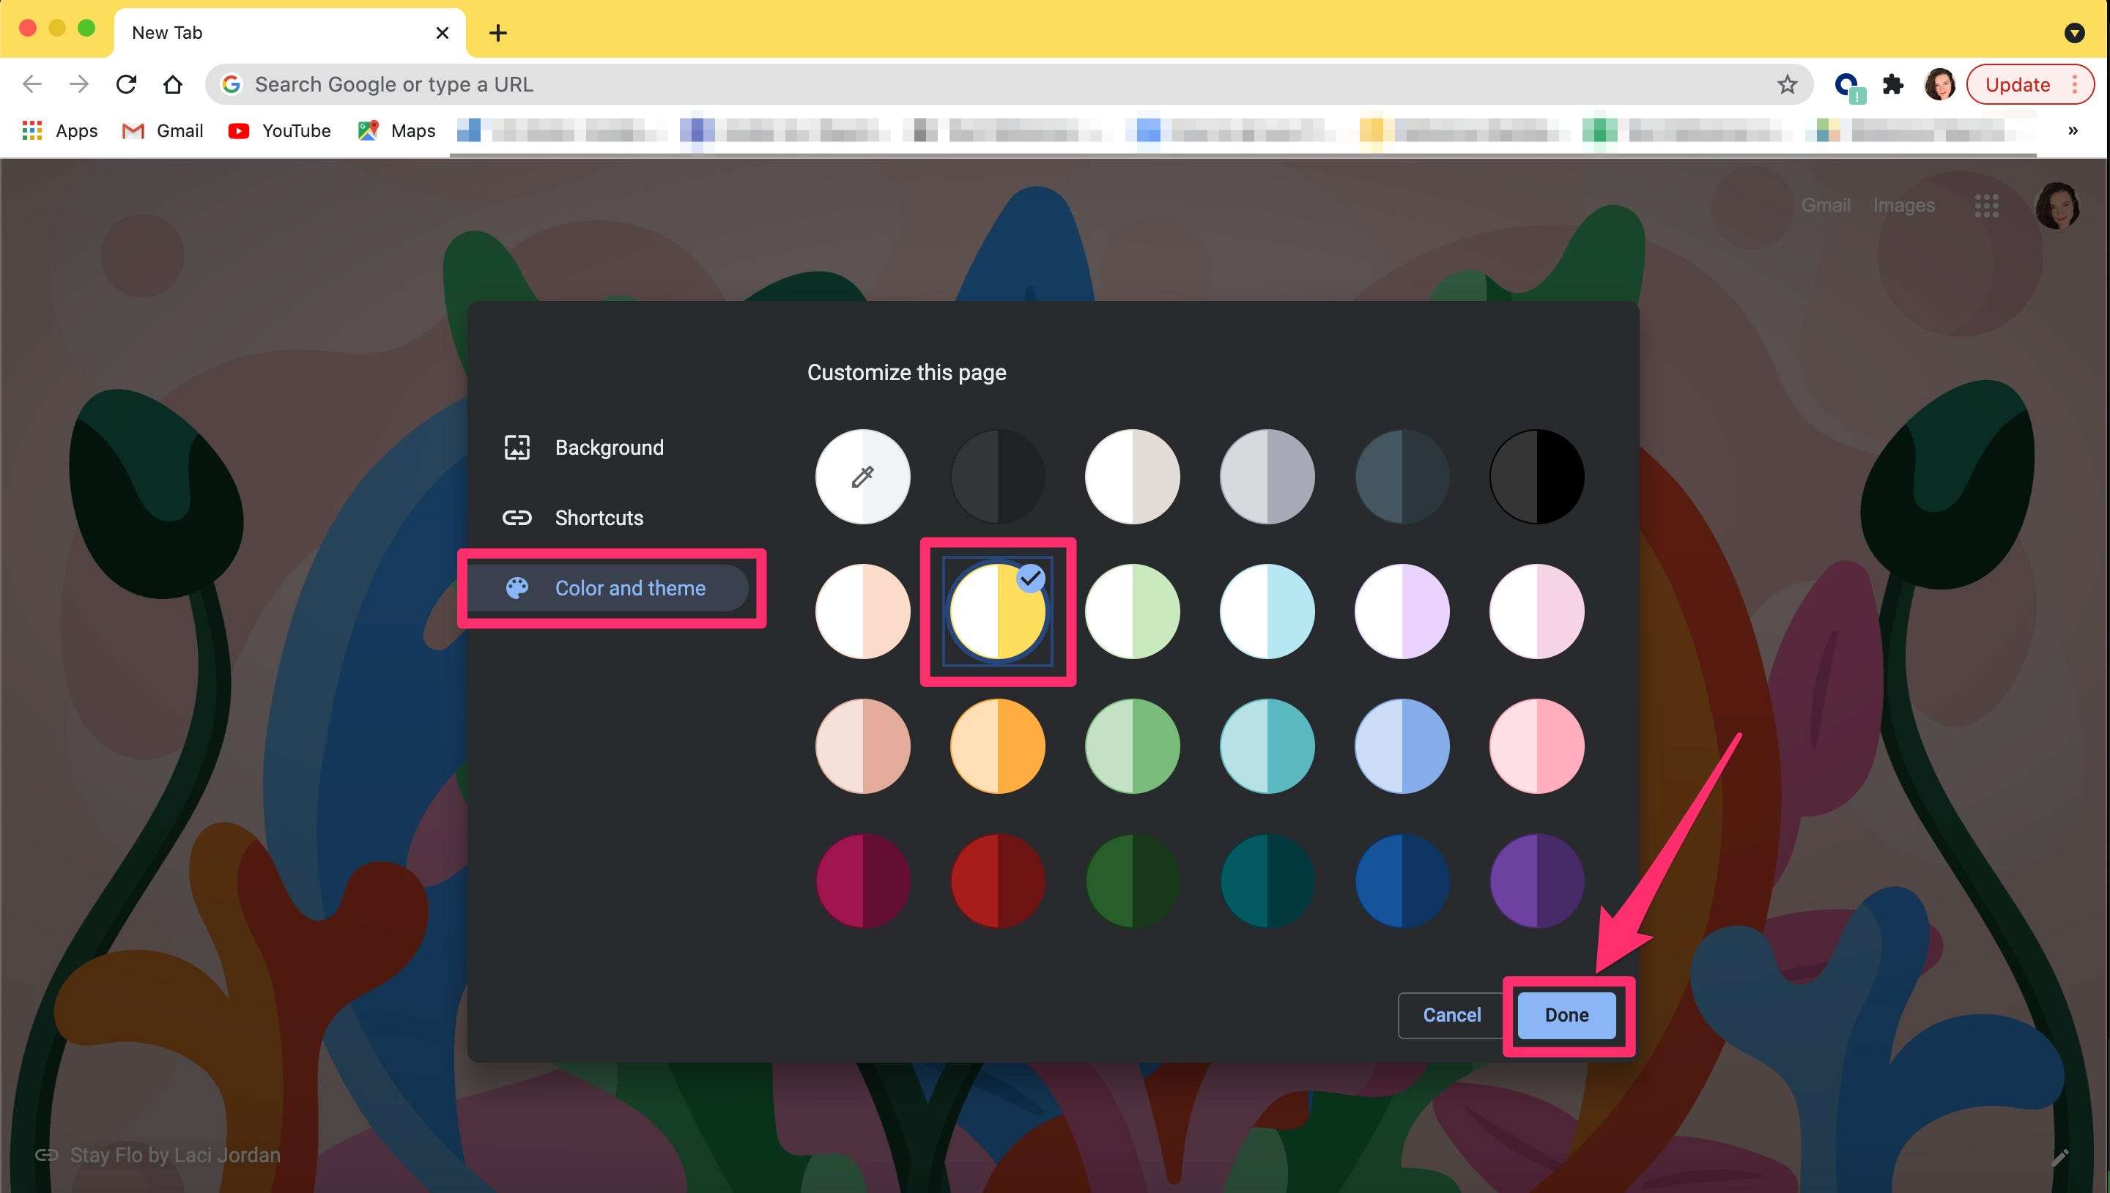
Task: Open the Color and theme section
Action: pos(629,588)
